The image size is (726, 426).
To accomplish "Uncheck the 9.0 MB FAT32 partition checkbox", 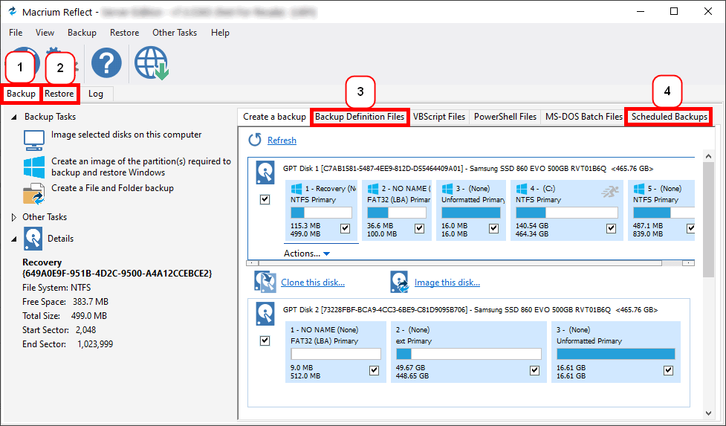I will [374, 370].
